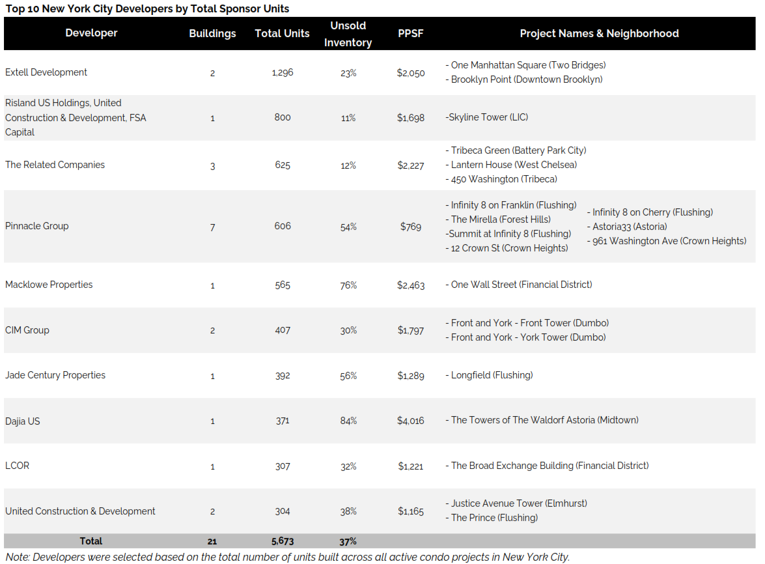The width and height of the screenshot is (765, 564).
Task: Select Extell's total units value '1,296'
Action: [283, 72]
